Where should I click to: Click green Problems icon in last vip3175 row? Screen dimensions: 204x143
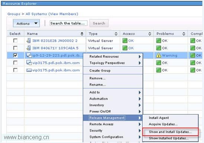point(158,70)
